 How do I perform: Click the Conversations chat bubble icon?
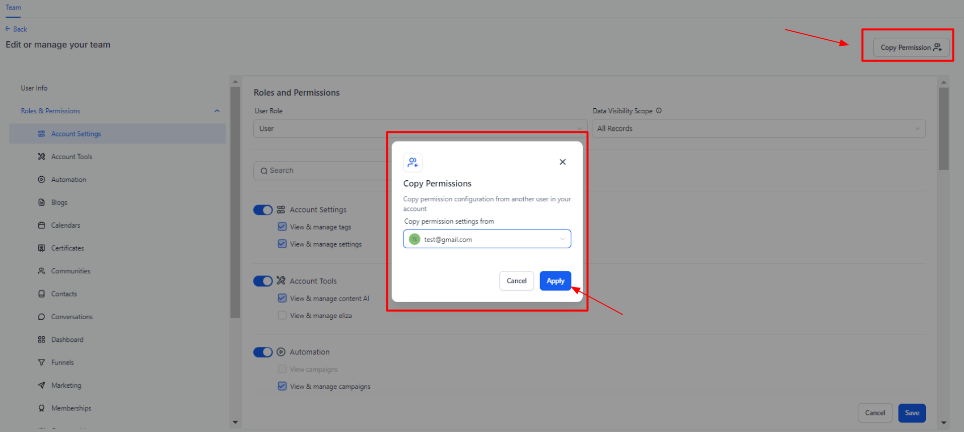point(41,317)
